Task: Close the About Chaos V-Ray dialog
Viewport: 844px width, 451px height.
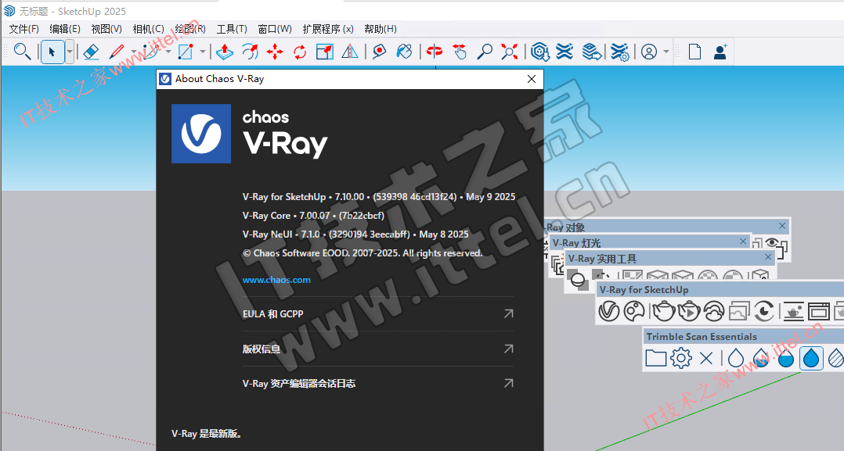Action: (x=532, y=79)
